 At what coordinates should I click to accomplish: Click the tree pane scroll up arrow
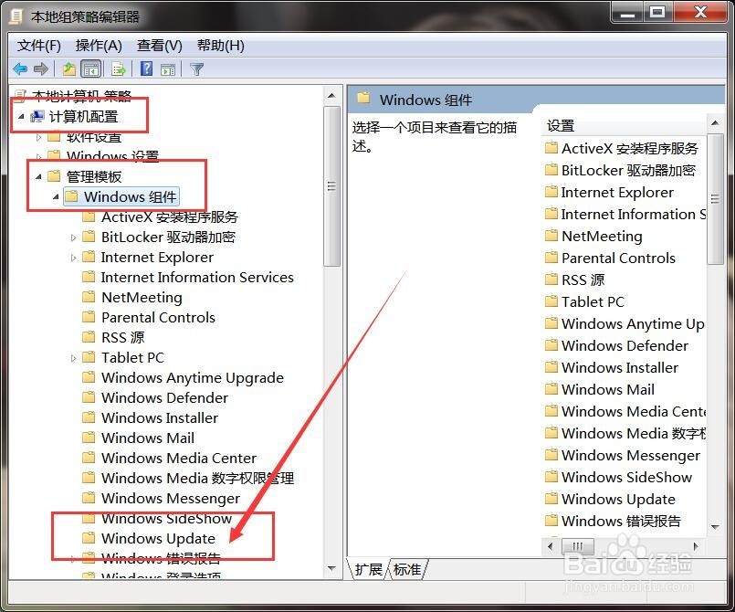331,96
